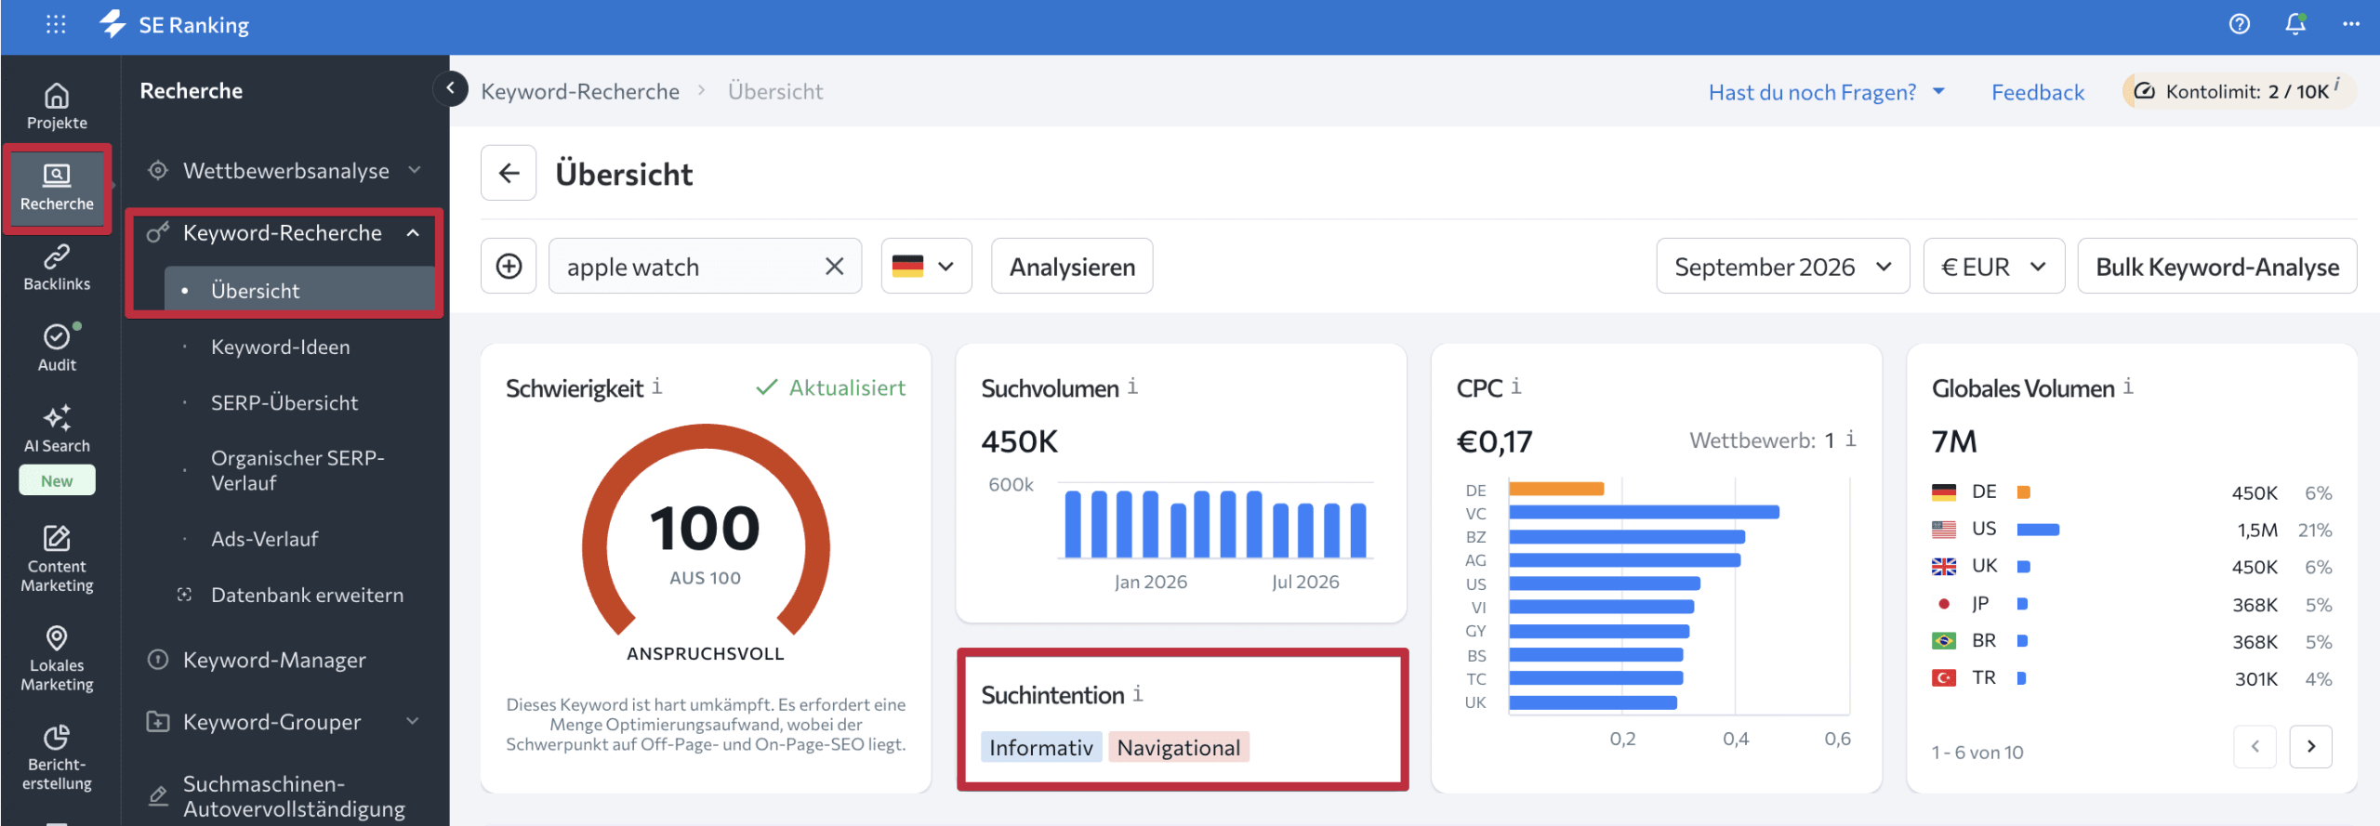Open the apps grid menu icon
Viewport: 2380px width, 826px height.
click(x=56, y=24)
